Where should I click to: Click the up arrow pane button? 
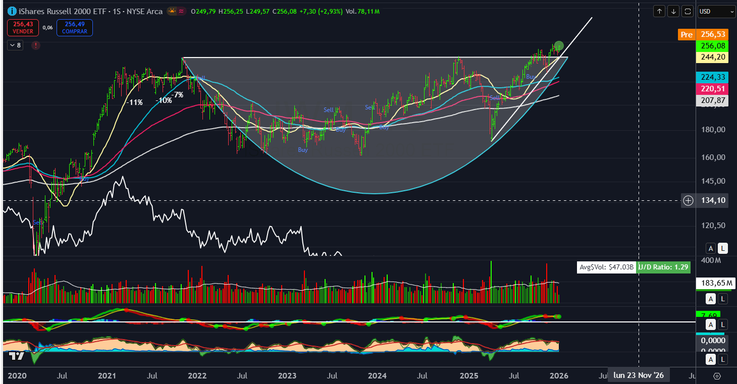[x=659, y=11]
